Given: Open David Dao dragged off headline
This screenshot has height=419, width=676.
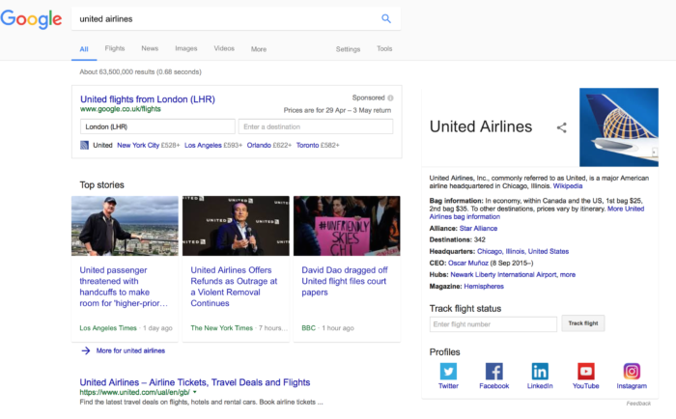Looking at the screenshot, I should (345, 281).
